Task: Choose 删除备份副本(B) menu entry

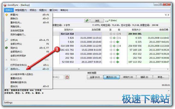Action: pyautogui.click(x=28, y=82)
